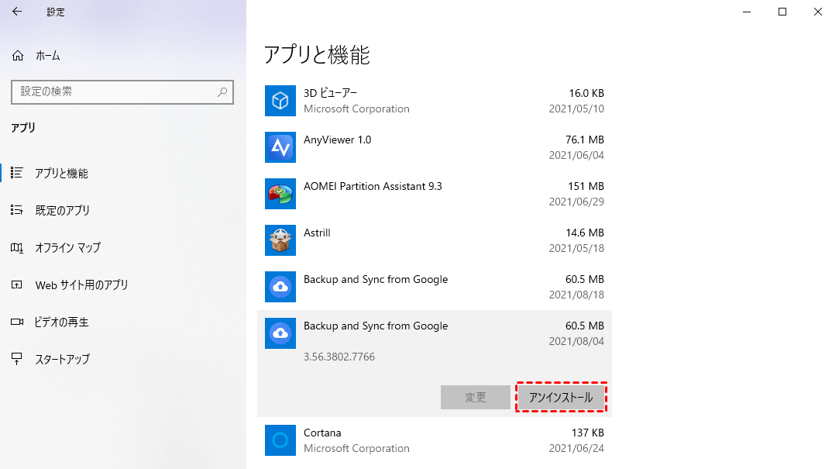This screenshot has height=469, width=832.
Task: Click the search magnifier icon
Action: 222,92
